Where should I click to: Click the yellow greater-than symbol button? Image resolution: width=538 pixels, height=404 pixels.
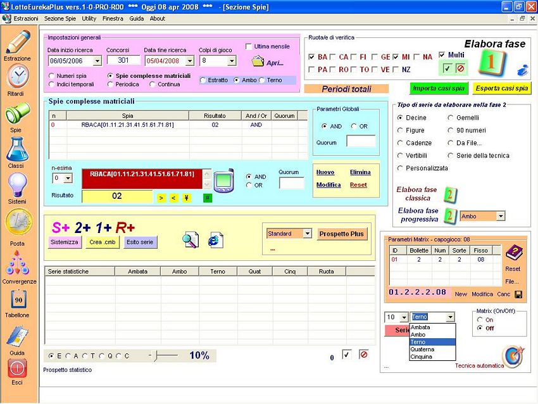point(161,198)
